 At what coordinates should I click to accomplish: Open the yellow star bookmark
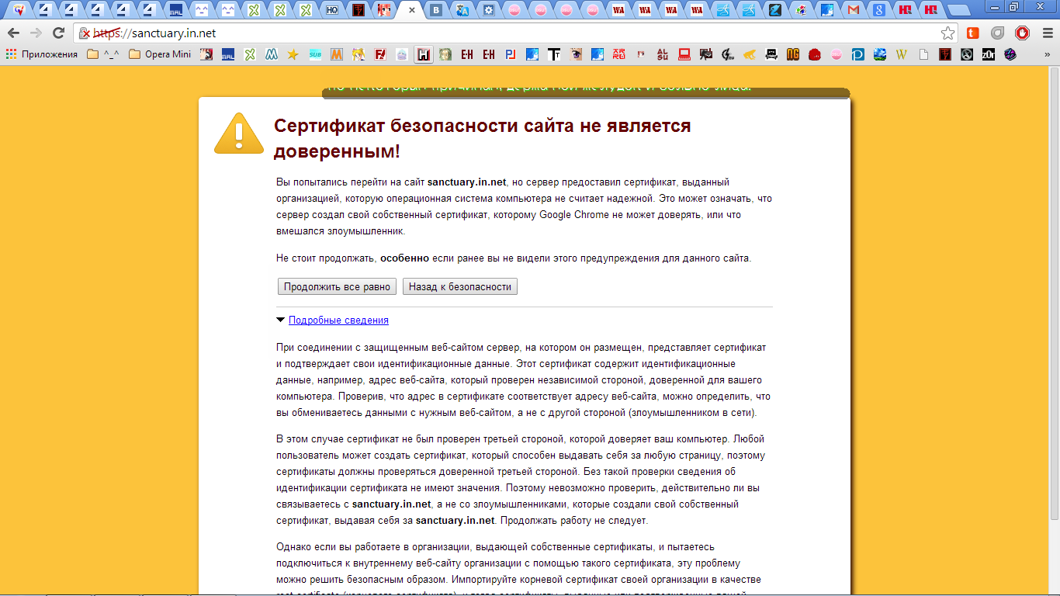(x=293, y=54)
